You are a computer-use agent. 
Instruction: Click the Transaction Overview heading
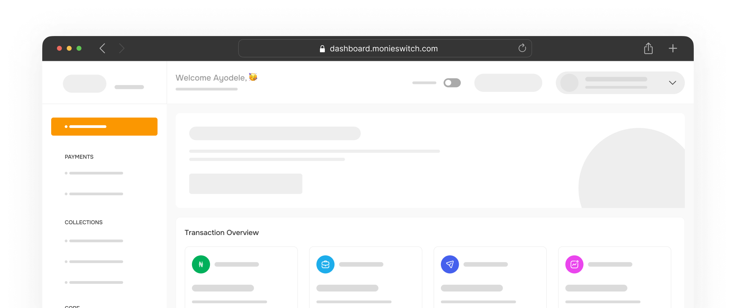[x=222, y=233]
